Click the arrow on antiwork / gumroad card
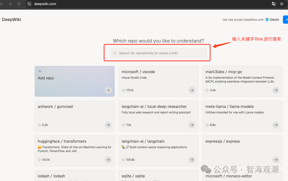 [x=108, y=125]
